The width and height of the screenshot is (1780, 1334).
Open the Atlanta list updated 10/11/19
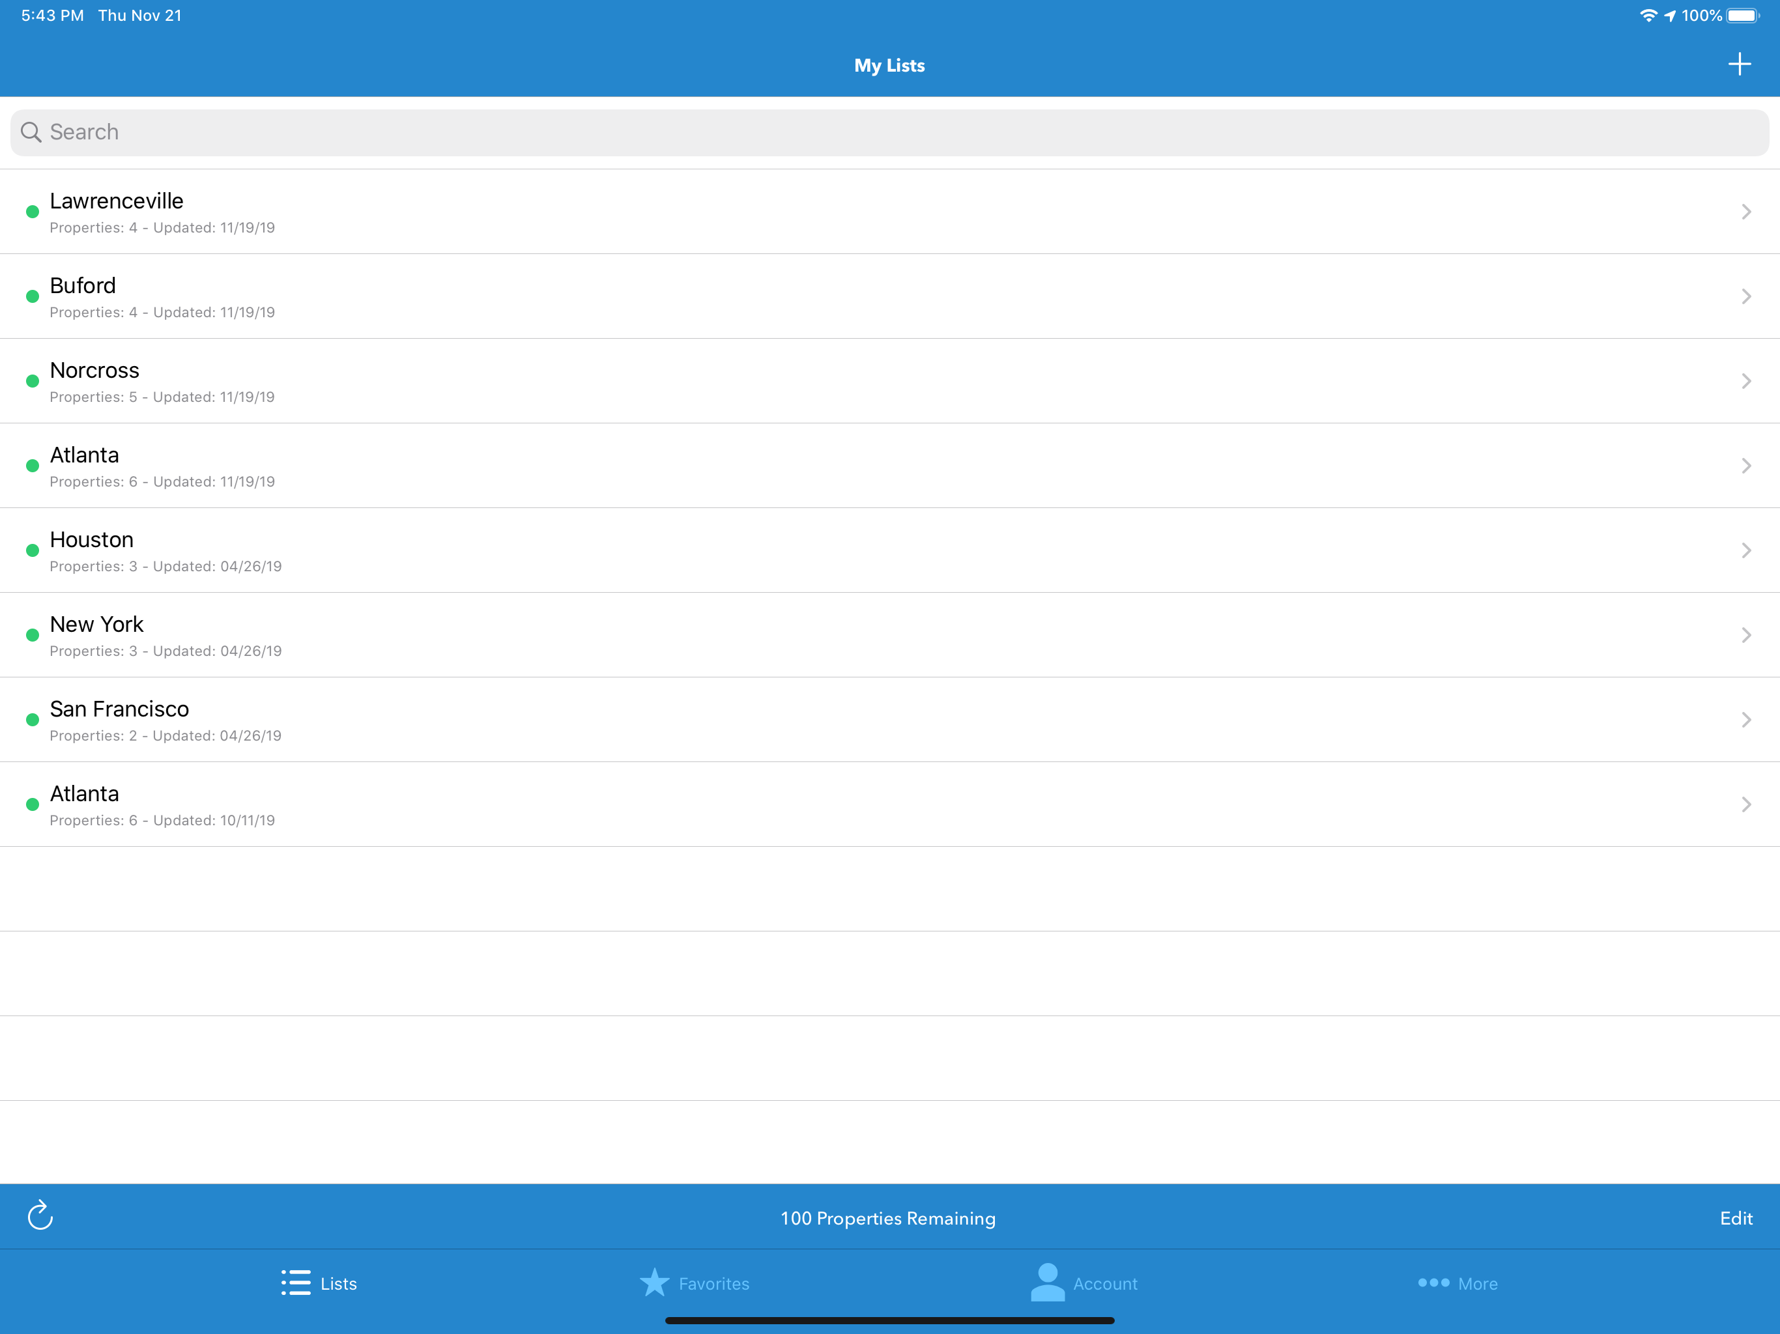click(x=890, y=804)
